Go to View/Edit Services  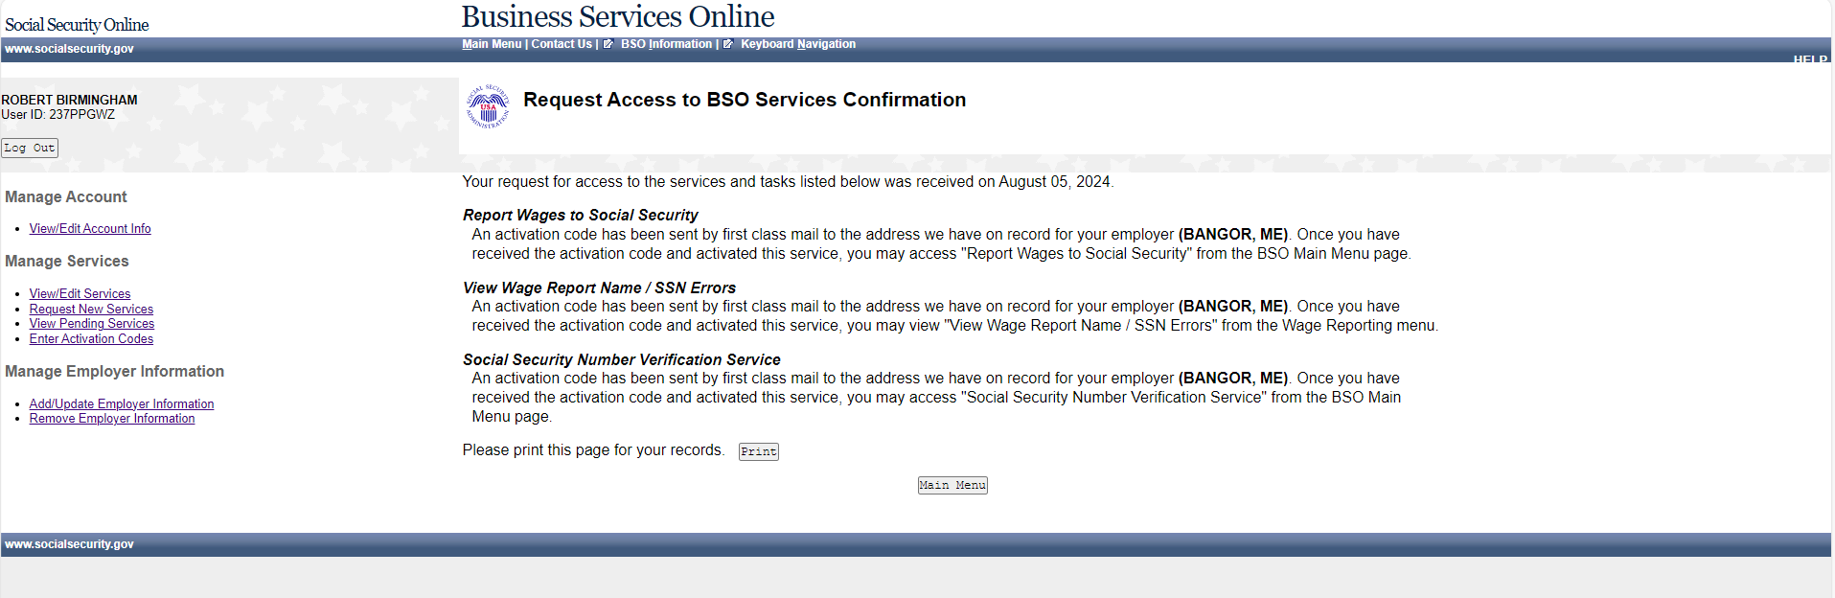pos(80,294)
